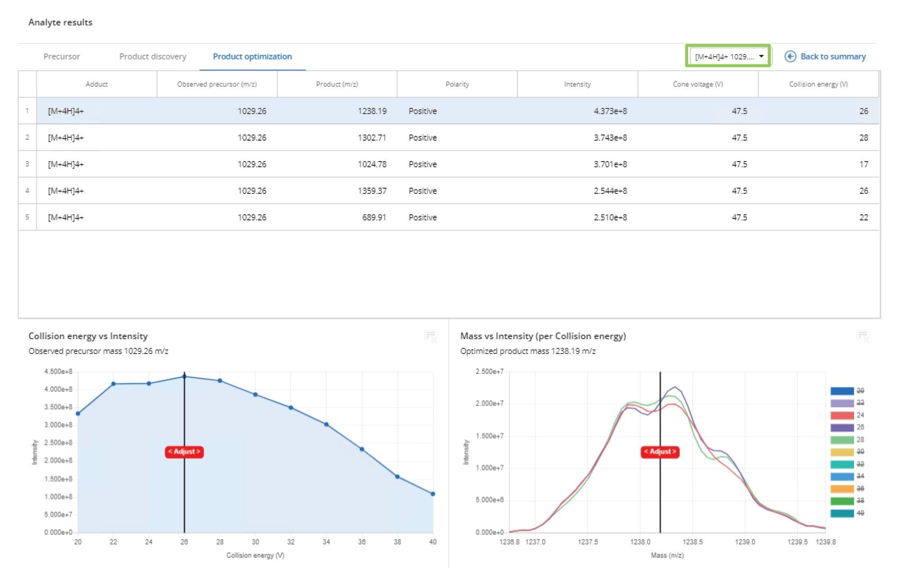Open the Adduct column header options
The height and width of the screenshot is (578, 900).
[x=96, y=84]
